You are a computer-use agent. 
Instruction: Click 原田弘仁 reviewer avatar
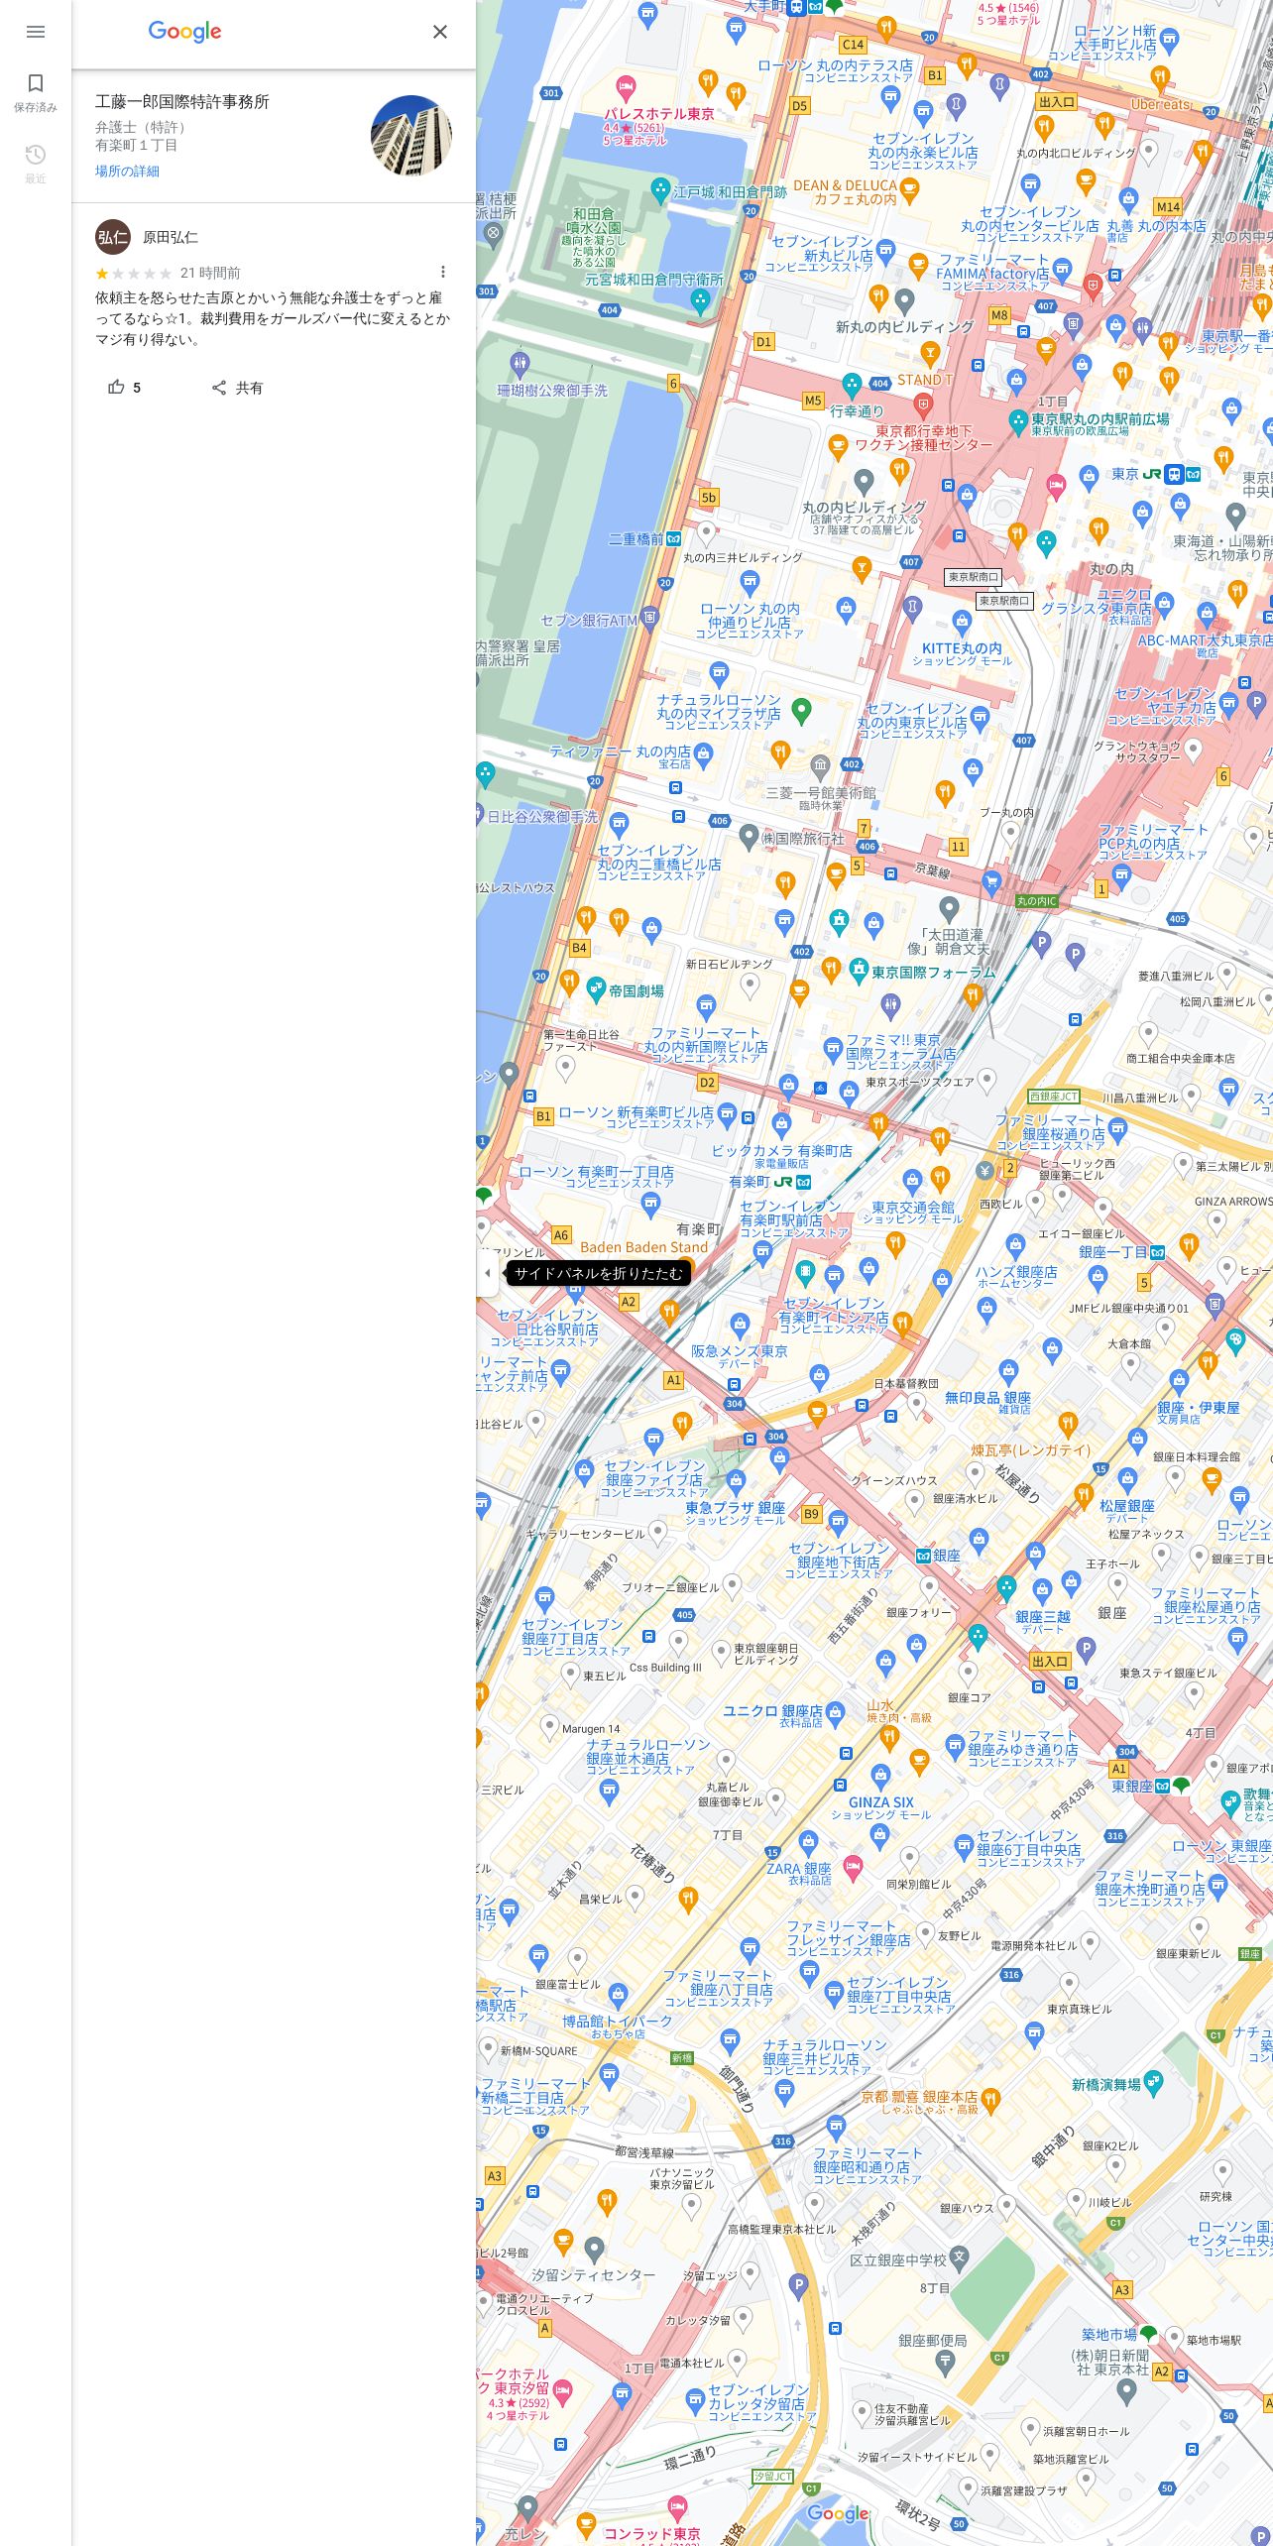click(113, 237)
